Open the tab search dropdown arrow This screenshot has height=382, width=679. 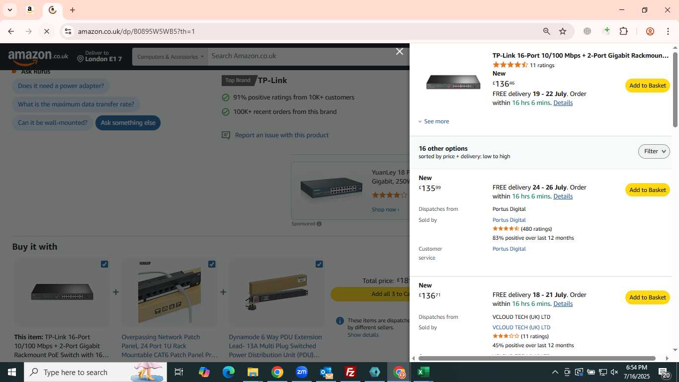click(x=9, y=10)
